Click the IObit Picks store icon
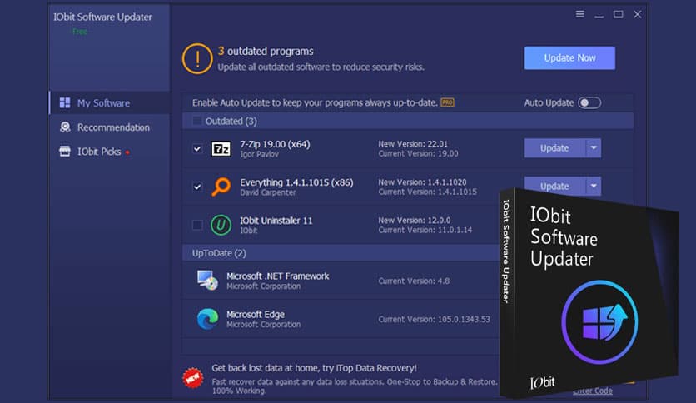696x403 pixels. pyautogui.click(x=65, y=152)
